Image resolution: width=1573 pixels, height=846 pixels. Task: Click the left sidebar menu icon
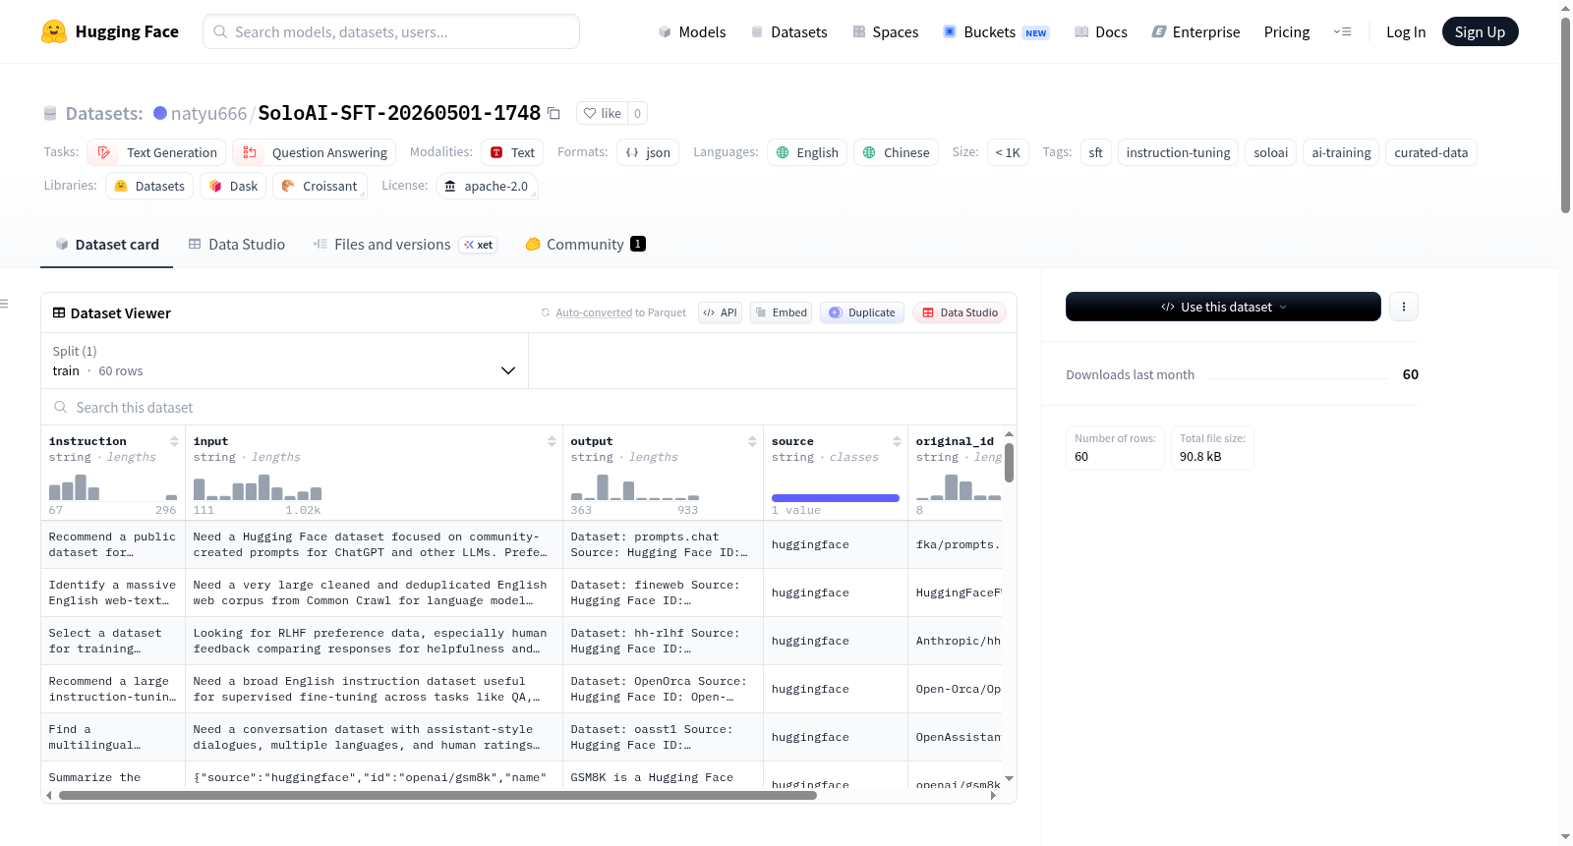tap(5, 304)
